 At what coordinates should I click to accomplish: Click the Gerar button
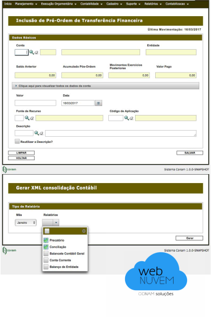click(x=189, y=238)
